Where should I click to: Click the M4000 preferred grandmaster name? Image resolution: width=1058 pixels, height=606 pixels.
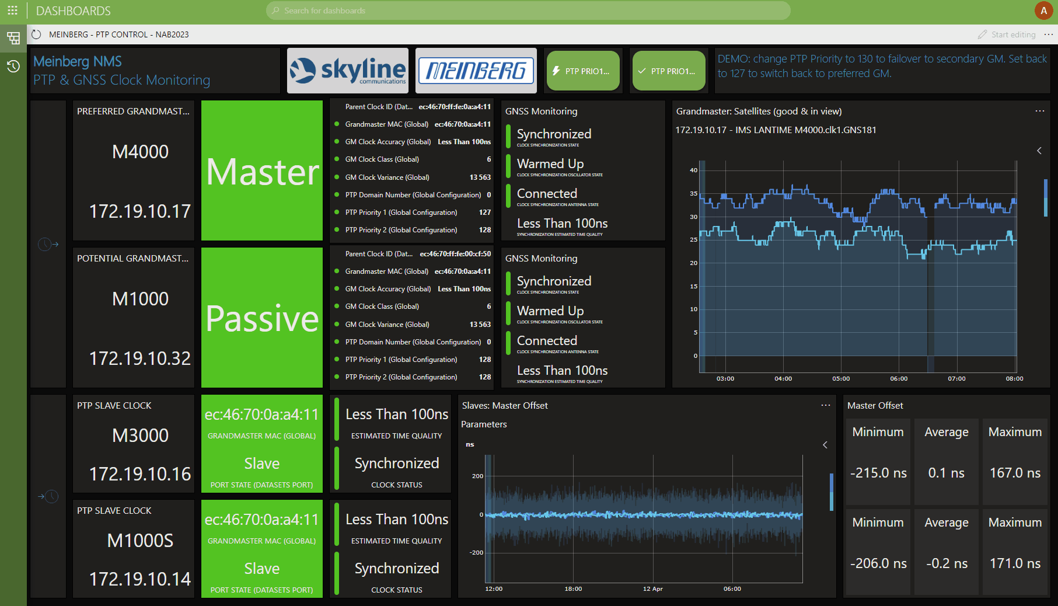point(140,152)
